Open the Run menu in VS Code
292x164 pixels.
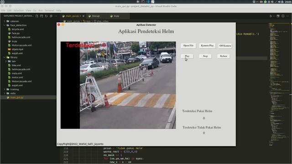point(41,10)
